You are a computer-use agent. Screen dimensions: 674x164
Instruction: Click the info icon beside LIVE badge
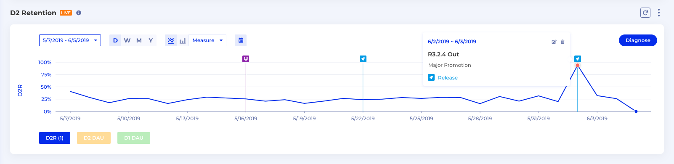[x=79, y=13]
